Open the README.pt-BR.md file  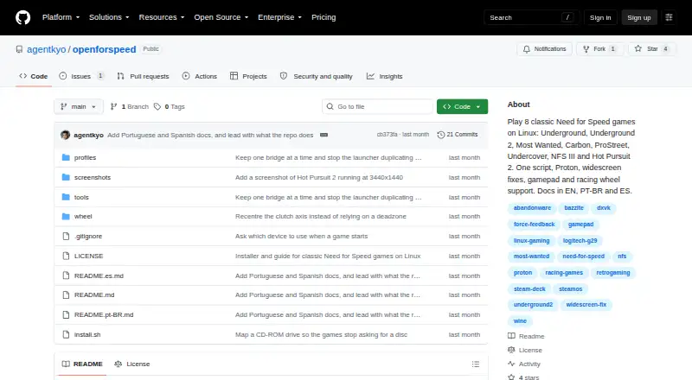pyautogui.click(x=104, y=314)
